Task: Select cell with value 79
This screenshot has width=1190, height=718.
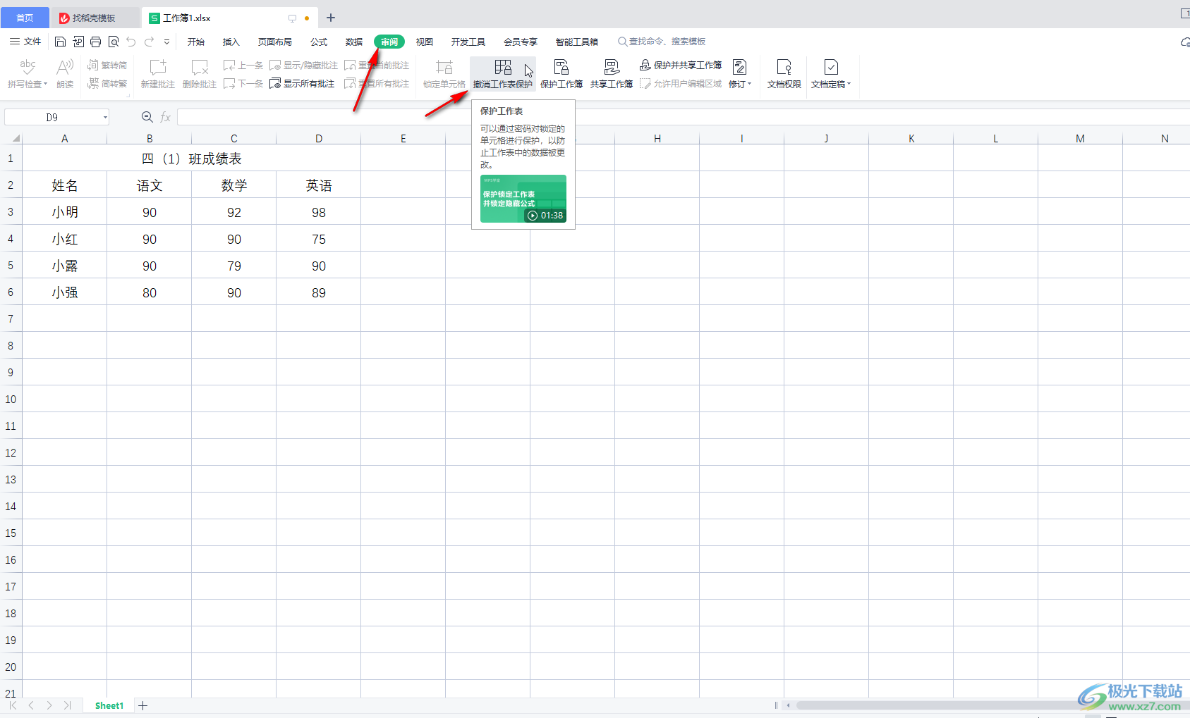Action: tap(234, 266)
